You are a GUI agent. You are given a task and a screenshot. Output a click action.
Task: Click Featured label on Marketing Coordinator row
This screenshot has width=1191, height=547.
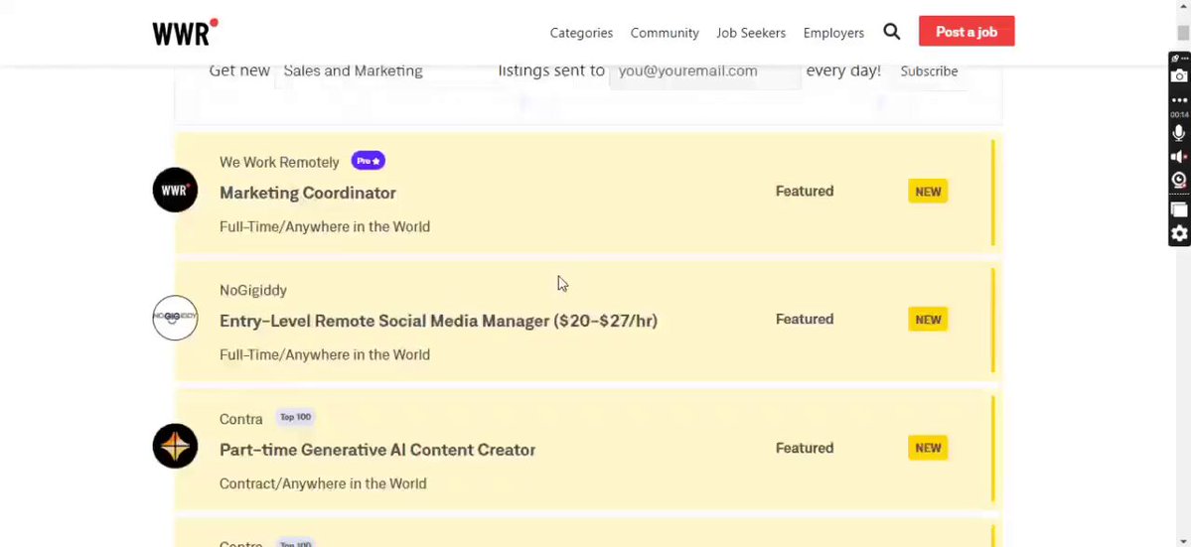805,192
